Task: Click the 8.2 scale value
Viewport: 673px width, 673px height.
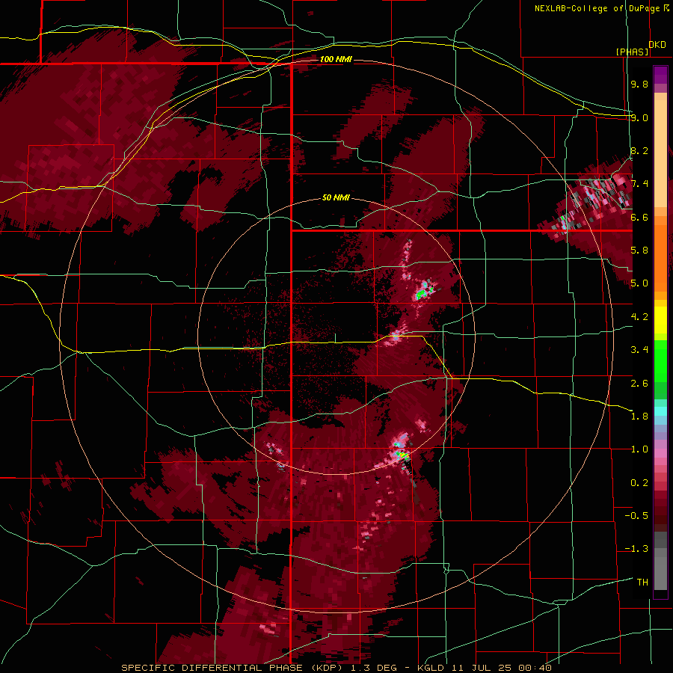Action: 639,150
